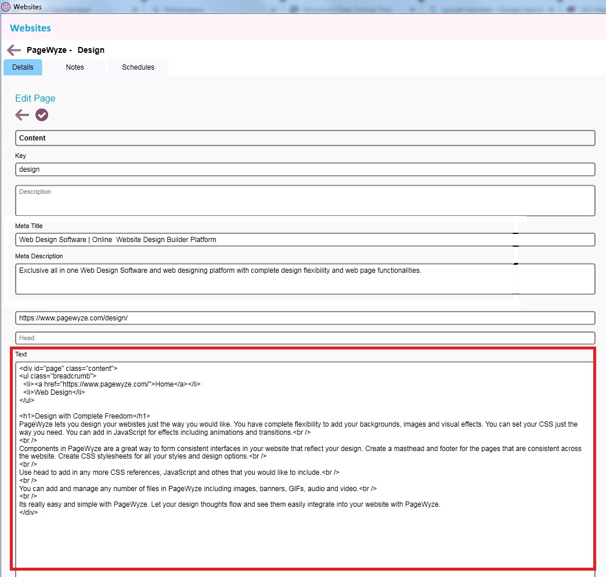Click the '<ul class="breadcrumb">' line

57,376
